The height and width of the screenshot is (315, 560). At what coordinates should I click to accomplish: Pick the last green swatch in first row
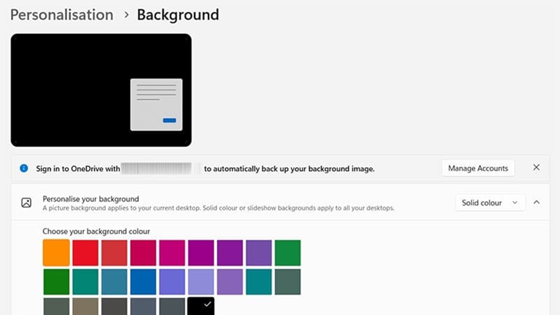[x=287, y=253]
